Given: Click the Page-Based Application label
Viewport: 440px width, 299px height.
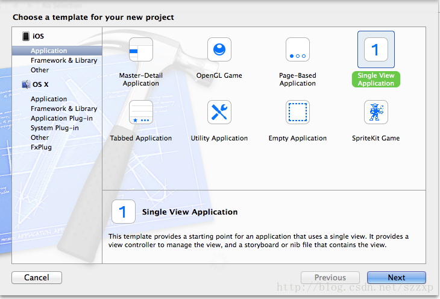Looking at the screenshot, I should pos(297,80).
